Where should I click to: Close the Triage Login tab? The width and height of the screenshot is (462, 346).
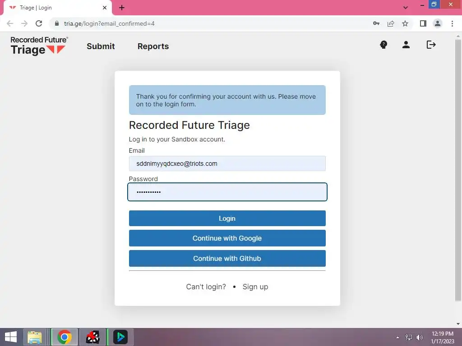click(x=105, y=8)
